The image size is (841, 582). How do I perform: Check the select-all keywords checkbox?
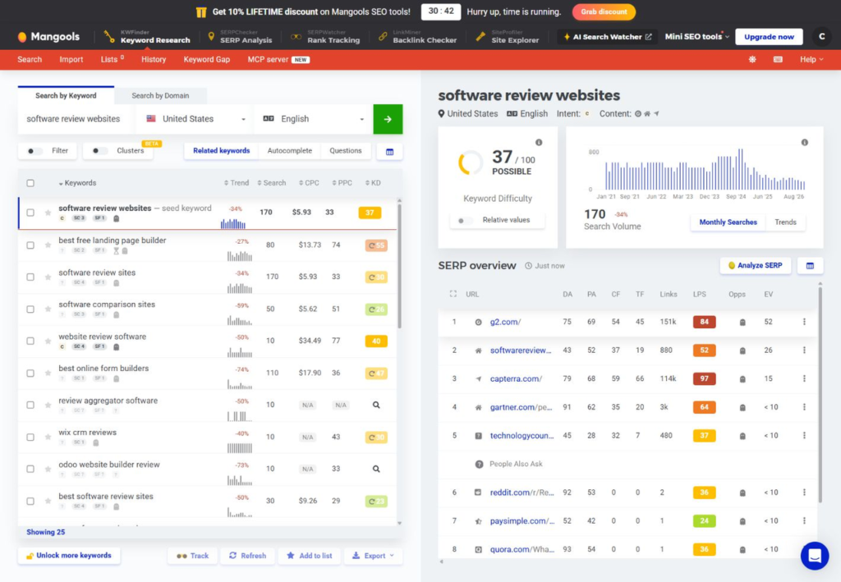[30, 183]
